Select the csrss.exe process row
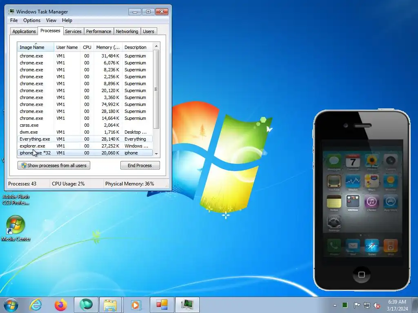This screenshot has width=418, height=313. click(85, 125)
